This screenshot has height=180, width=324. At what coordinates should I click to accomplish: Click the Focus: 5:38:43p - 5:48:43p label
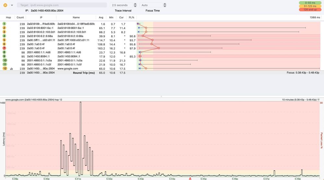[303, 73]
